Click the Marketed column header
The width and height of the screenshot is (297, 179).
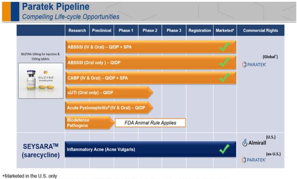[x=225, y=30]
